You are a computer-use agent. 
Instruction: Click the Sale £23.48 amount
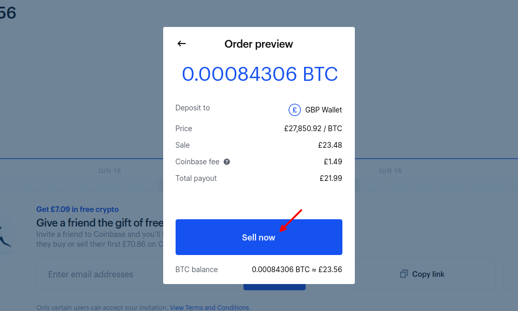tap(330, 145)
